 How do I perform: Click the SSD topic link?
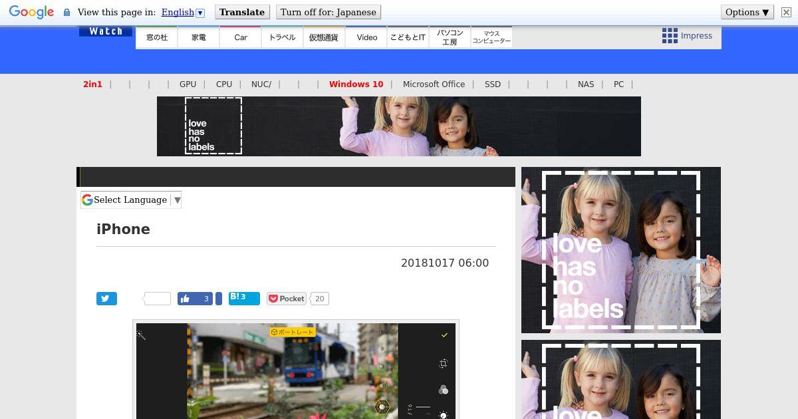click(x=493, y=84)
